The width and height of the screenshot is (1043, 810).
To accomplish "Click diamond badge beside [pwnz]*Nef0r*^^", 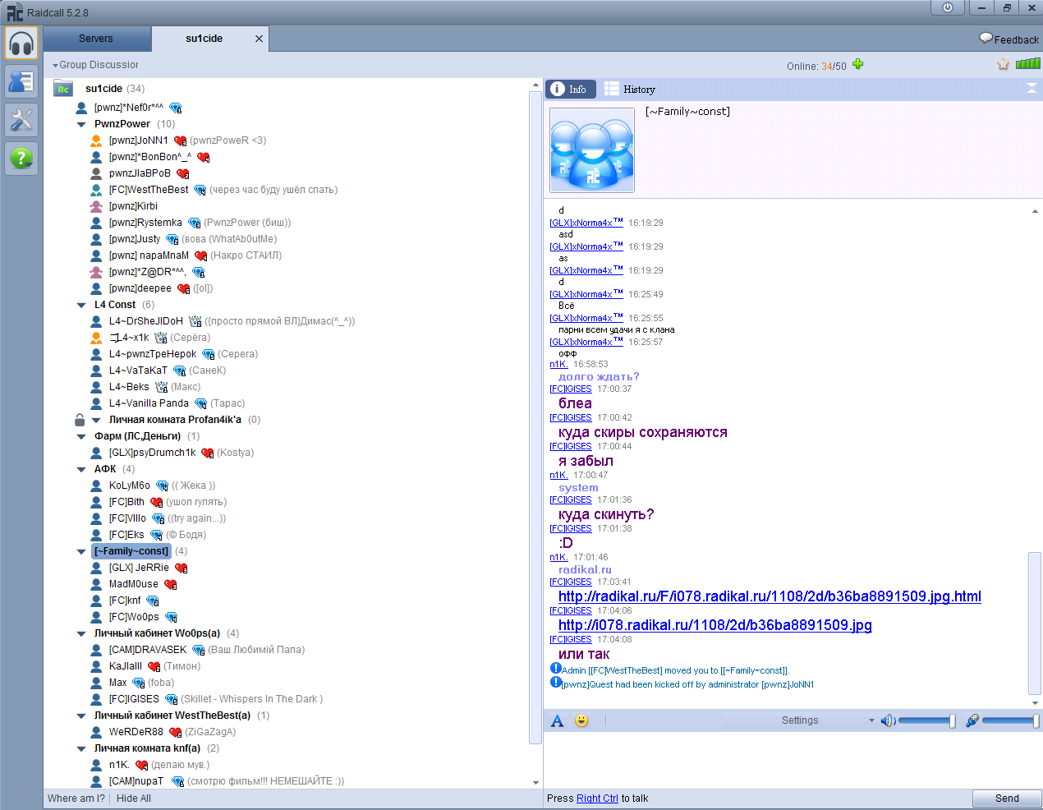I will tap(176, 108).
